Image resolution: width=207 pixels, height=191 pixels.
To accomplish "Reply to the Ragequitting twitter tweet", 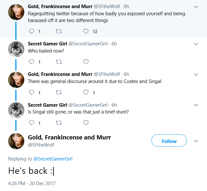I will point(31,31).
